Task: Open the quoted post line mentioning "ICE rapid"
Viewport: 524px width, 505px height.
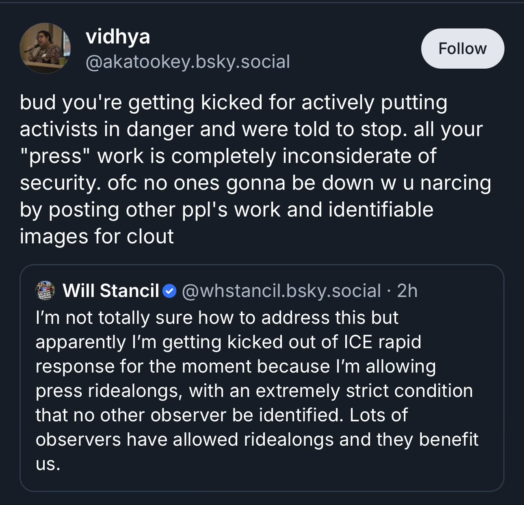Action: [x=228, y=342]
